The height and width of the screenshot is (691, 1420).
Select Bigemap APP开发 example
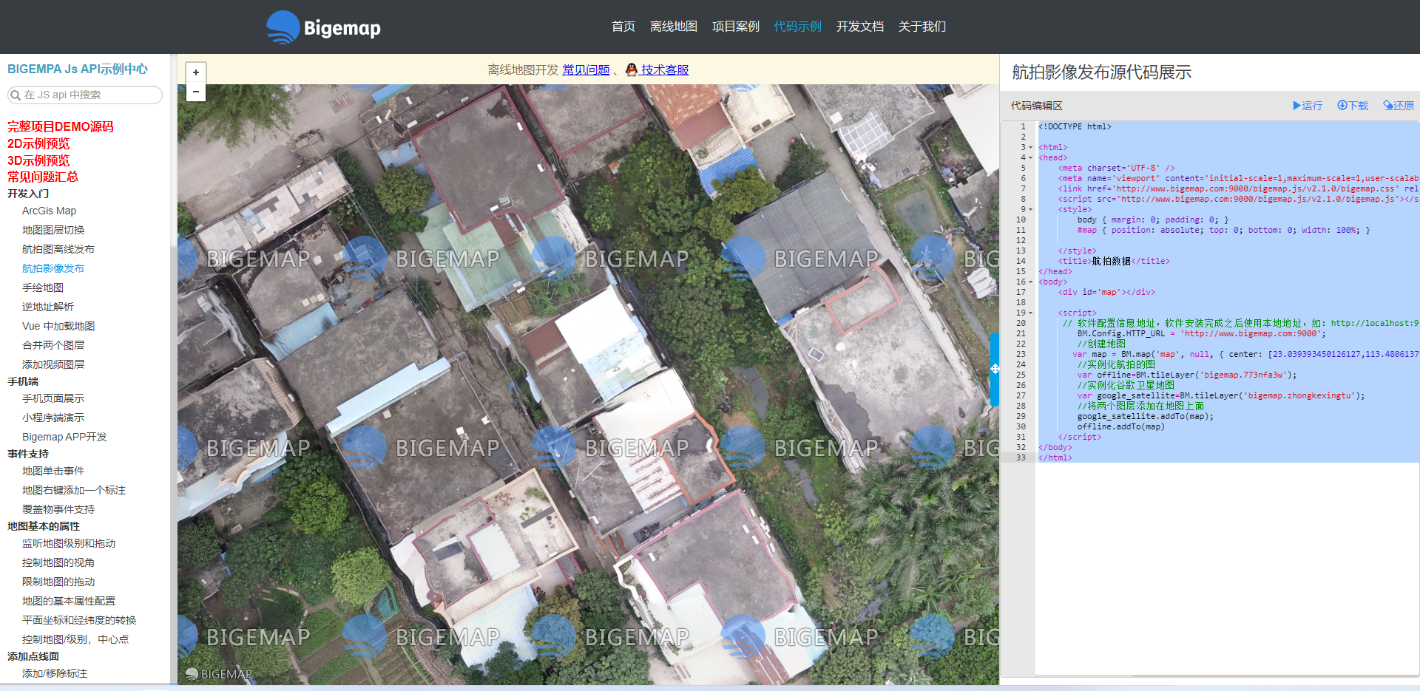(64, 437)
